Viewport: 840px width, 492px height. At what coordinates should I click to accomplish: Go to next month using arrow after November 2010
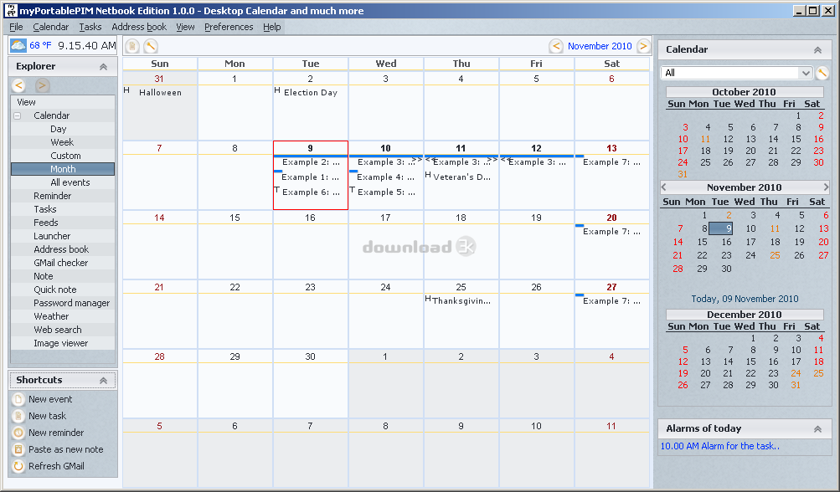(643, 46)
